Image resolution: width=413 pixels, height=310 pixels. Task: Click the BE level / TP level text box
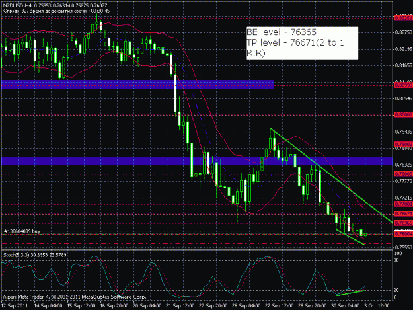point(302,43)
